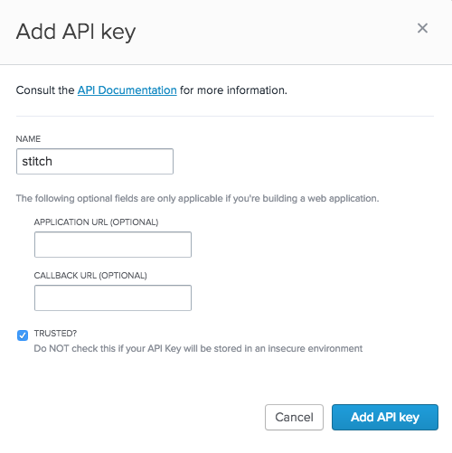Click the 'Add API key' dialog title
The image size is (452, 453).
point(76,32)
